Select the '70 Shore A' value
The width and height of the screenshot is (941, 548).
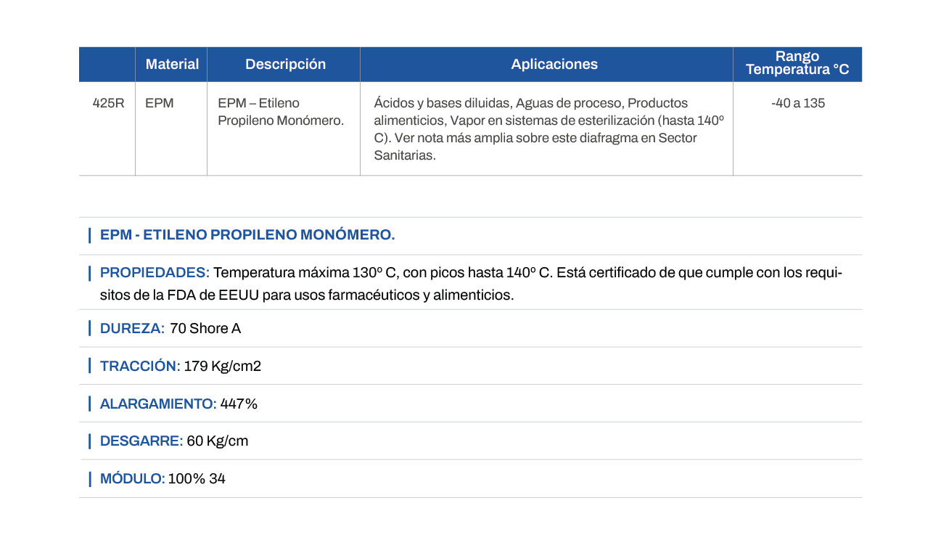(205, 329)
